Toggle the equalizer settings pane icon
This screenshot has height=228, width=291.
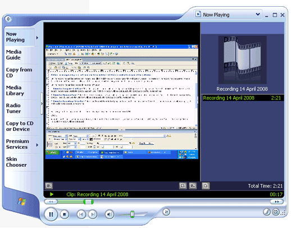[x=49, y=185]
